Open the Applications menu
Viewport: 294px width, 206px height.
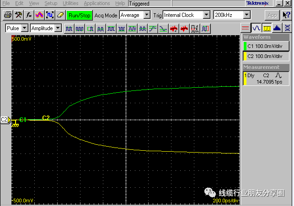click(97, 3)
